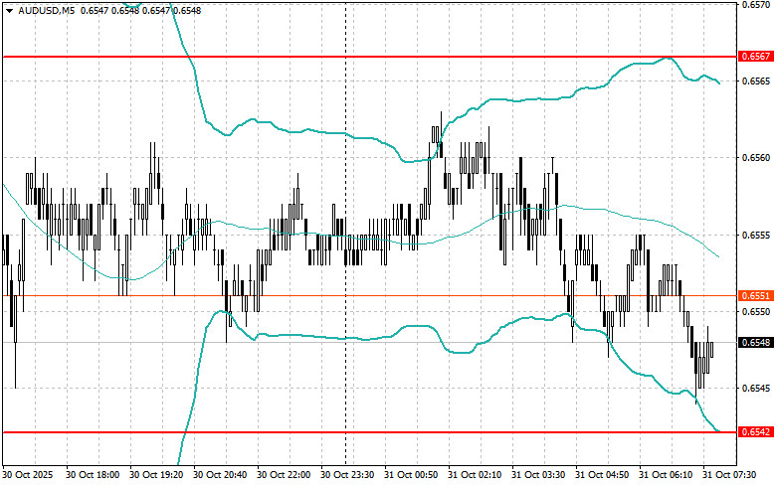Click the 30 Oct 23:30 time label
This screenshot has width=777, height=486.
click(347, 475)
